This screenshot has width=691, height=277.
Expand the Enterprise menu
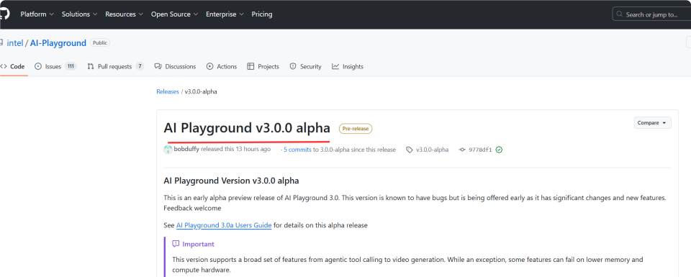225,14
